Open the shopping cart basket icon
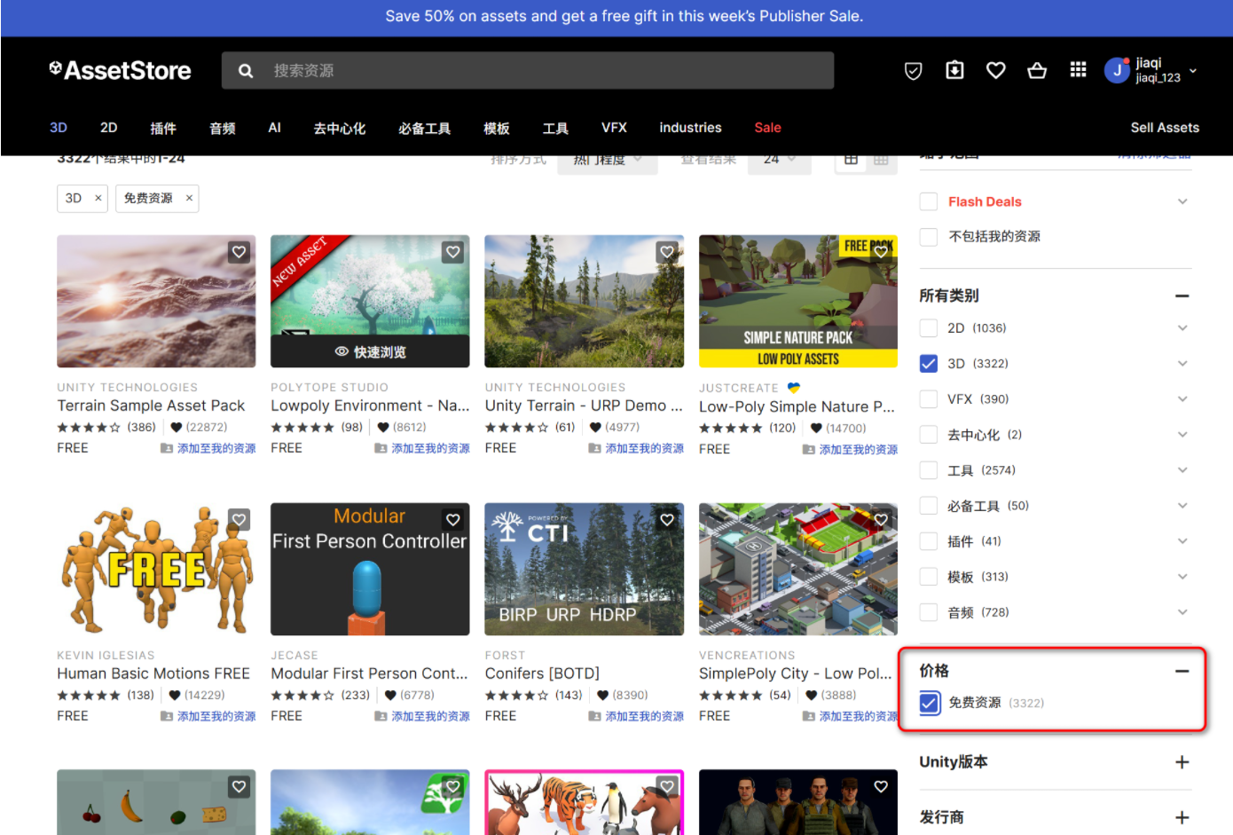 [1037, 70]
